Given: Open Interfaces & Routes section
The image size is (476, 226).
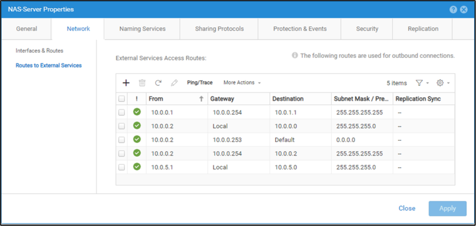Looking at the screenshot, I should coord(39,51).
